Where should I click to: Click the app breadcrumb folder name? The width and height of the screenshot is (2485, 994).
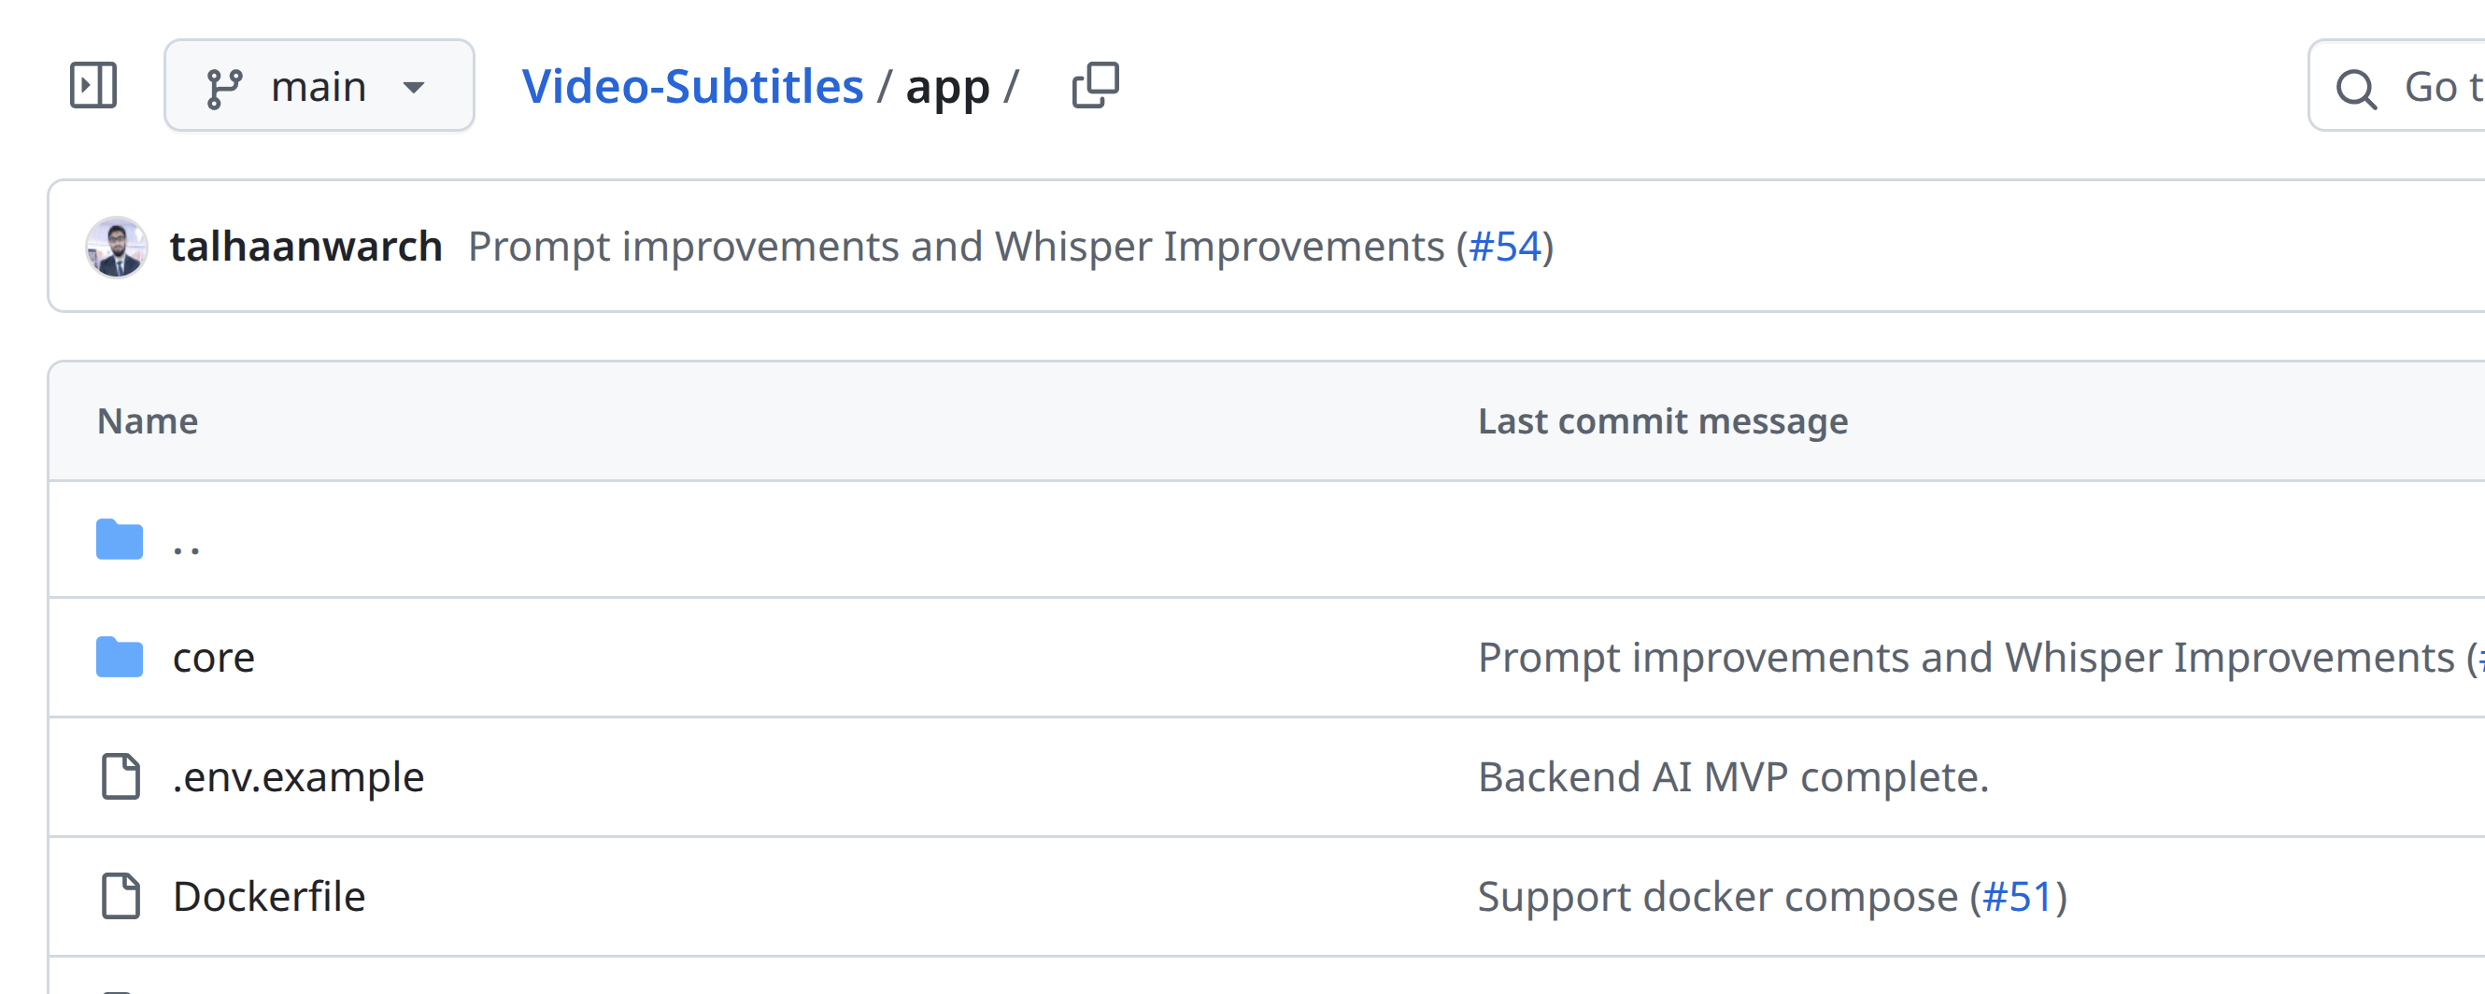[x=947, y=88]
